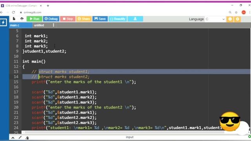This screenshot has width=251, height=141.
Task: Create a new file using the file icon
Action: [x=14, y=19]
